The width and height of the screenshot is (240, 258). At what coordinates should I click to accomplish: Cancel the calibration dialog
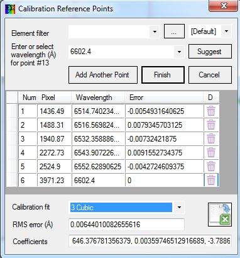tap(210, 75)
